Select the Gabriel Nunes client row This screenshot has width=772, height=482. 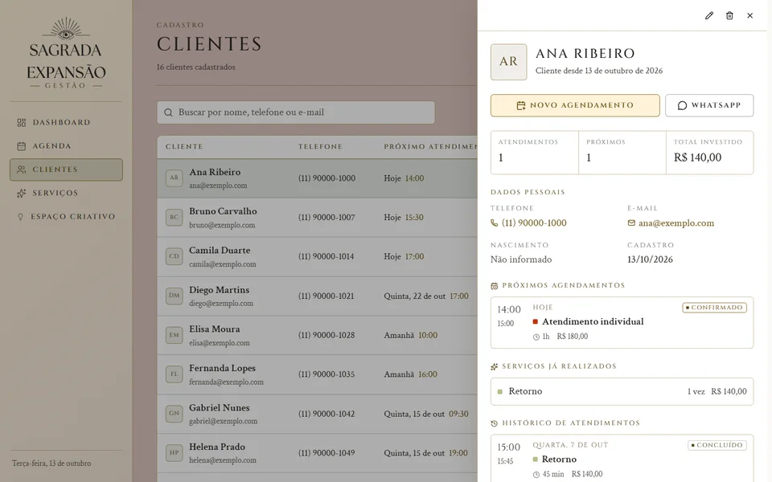click(317, 414)
